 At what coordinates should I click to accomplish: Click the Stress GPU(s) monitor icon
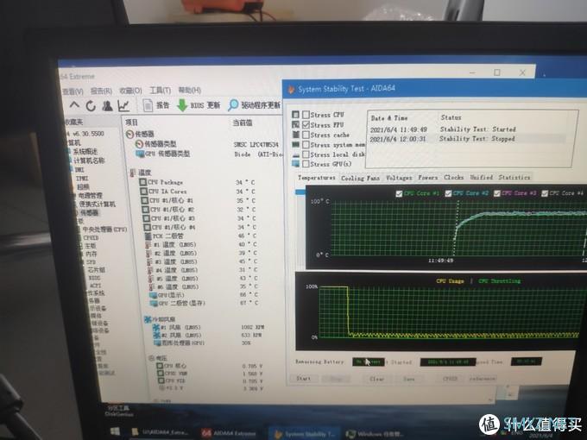coord(296,164)
